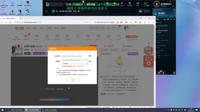Open Douyu watch history clock icon
Viewport: 200px width, 112px height.
point(108,27)
